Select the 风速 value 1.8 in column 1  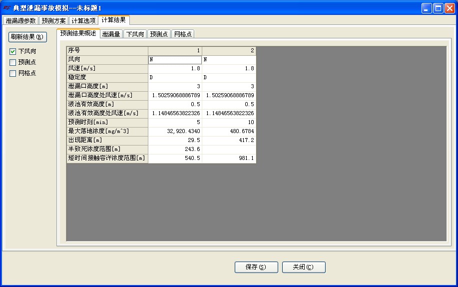point(175,68)
